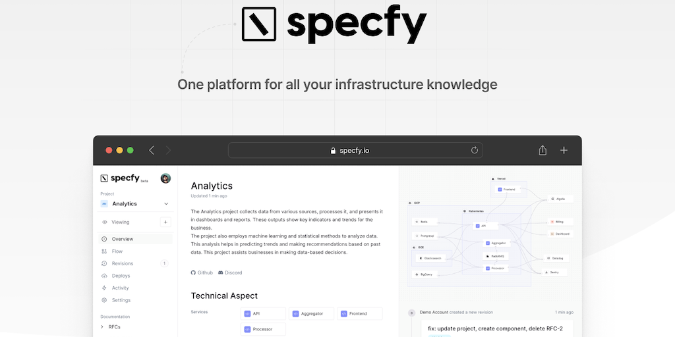Reload the specfy.io page
The image size is (675, 337).
pyautogui.click(x=474, y=150)
